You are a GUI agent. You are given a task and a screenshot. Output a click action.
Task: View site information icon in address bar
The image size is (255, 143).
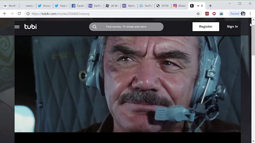(x=28, y=14)
